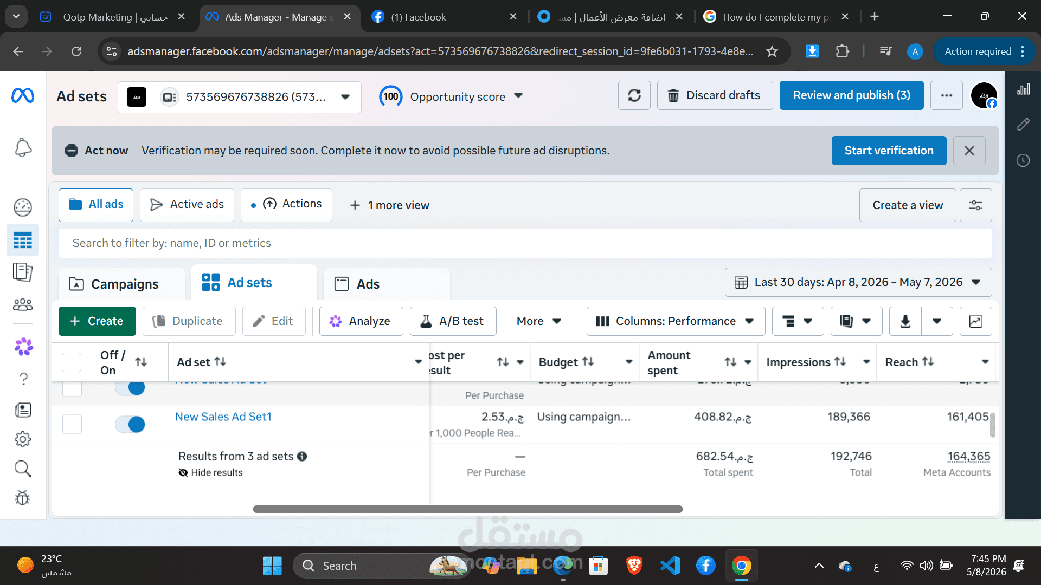The image size is (1041, 585).
Task: Open the Search magnifier in sidebar
Action: click(23, 469)
